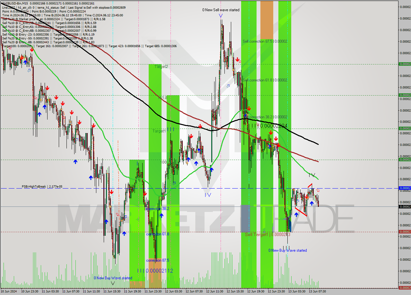
Task: Click the '12 Jun 07:30' time axis label
Action: (x=195, y=291)
